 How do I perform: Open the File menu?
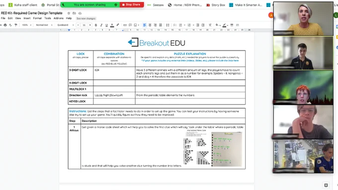(x=3, y=18)
